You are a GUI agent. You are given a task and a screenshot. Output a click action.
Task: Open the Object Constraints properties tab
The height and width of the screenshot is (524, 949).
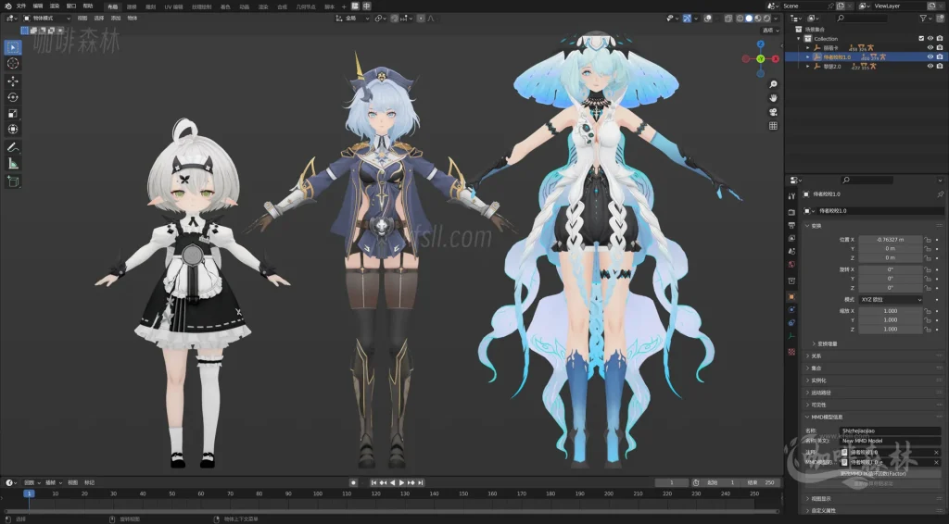click(791, 323)
